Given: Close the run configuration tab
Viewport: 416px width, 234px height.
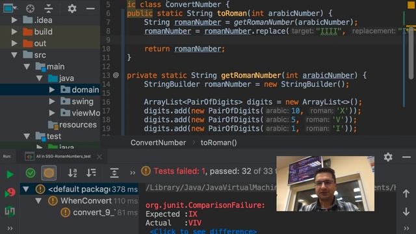Looking at the screenshot, I should 99,157.
